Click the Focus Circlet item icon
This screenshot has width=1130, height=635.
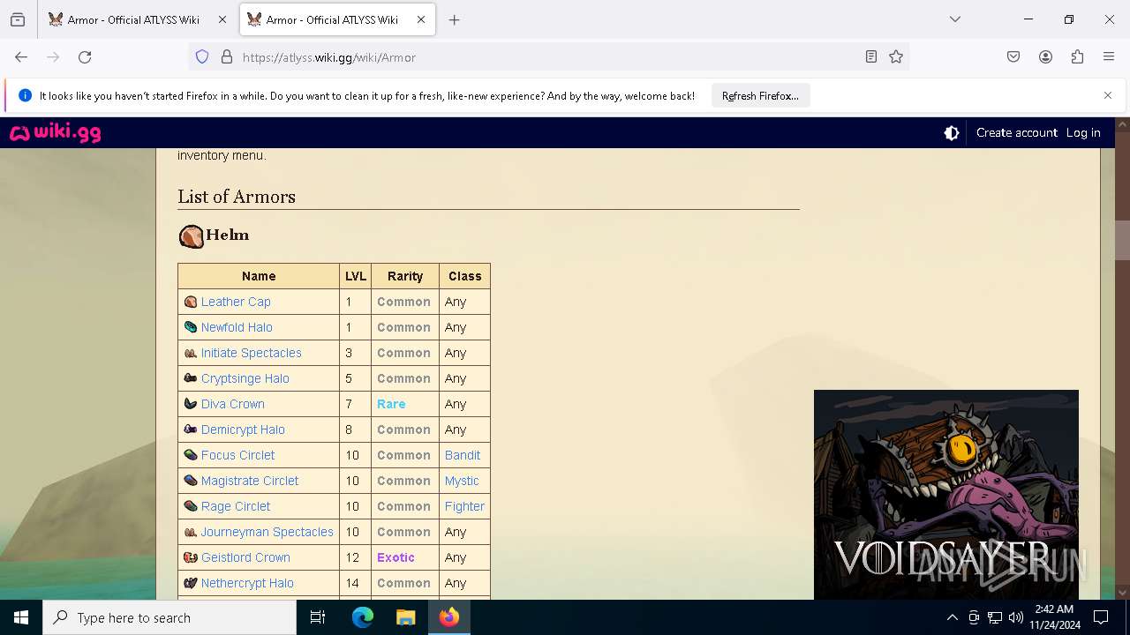tap(190, 455)
